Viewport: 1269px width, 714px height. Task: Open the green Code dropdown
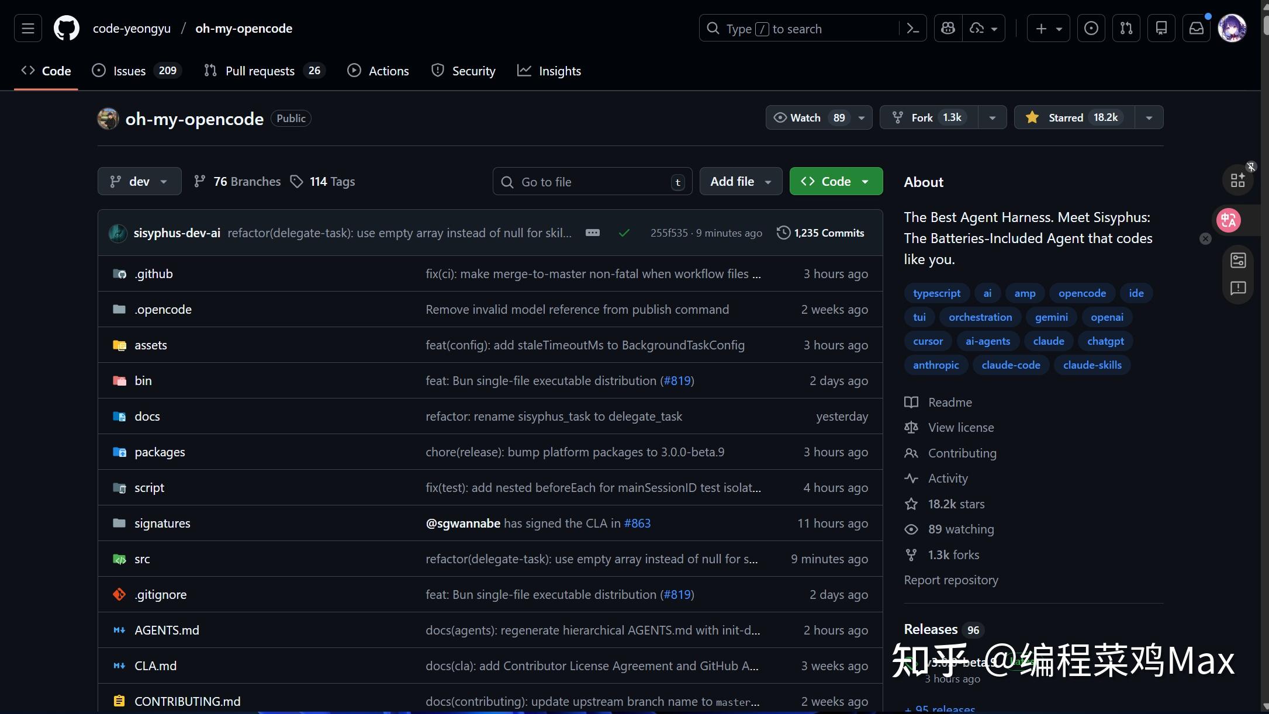[836, 181]
